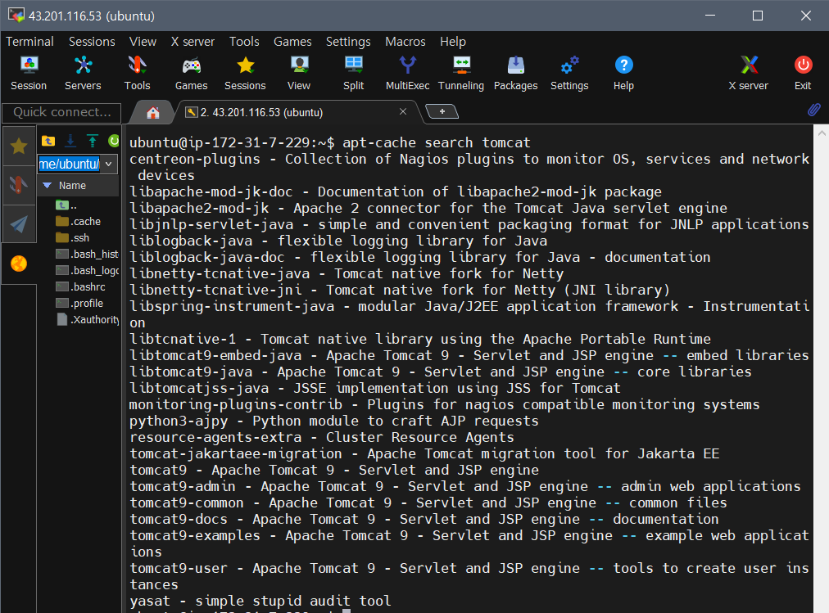Launch the MultiExec toolbar icon

coord(407,73)
